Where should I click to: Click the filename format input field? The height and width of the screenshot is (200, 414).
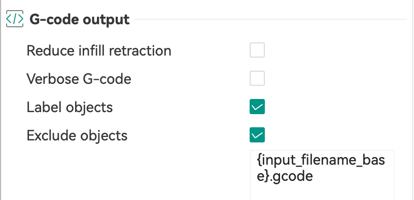[322, 175]
